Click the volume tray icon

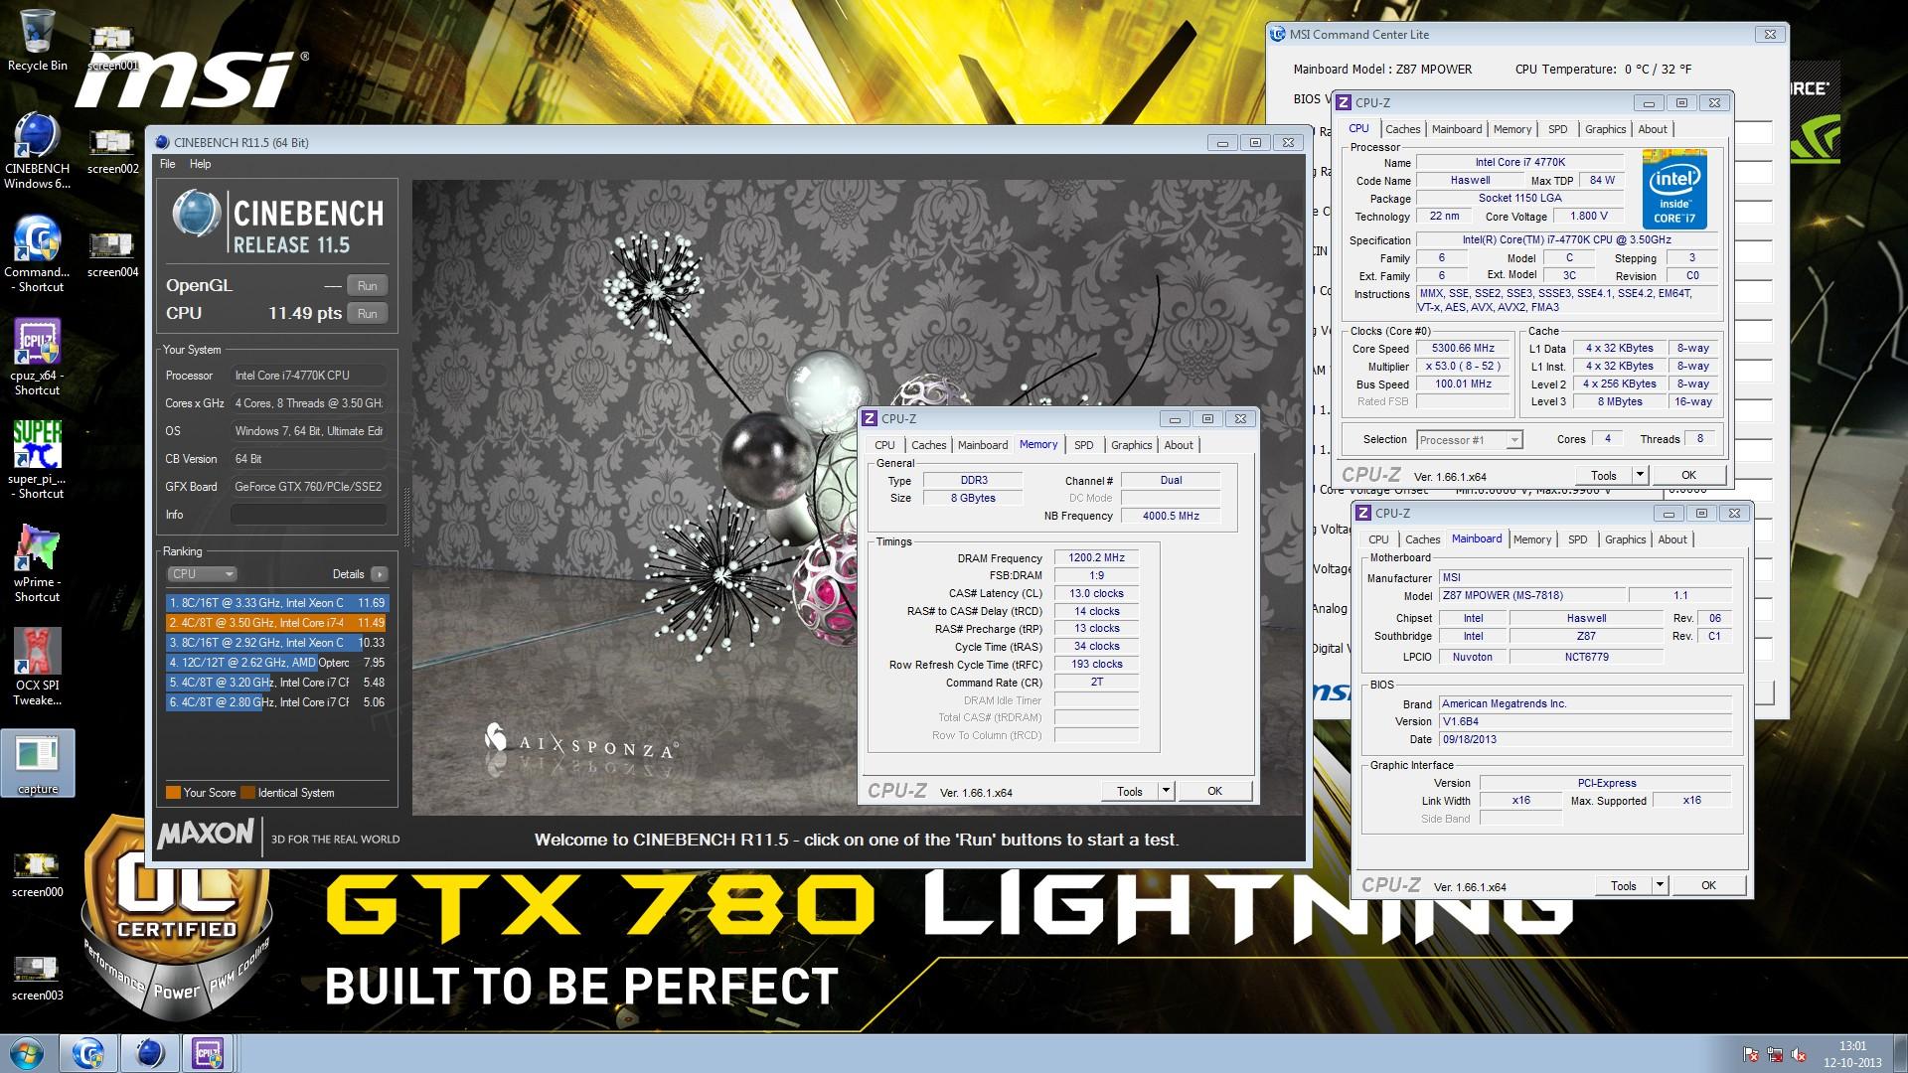coord(1800,1054)
